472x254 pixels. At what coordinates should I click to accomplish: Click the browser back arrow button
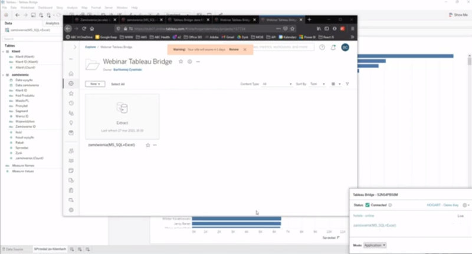[x=68, y=28]
